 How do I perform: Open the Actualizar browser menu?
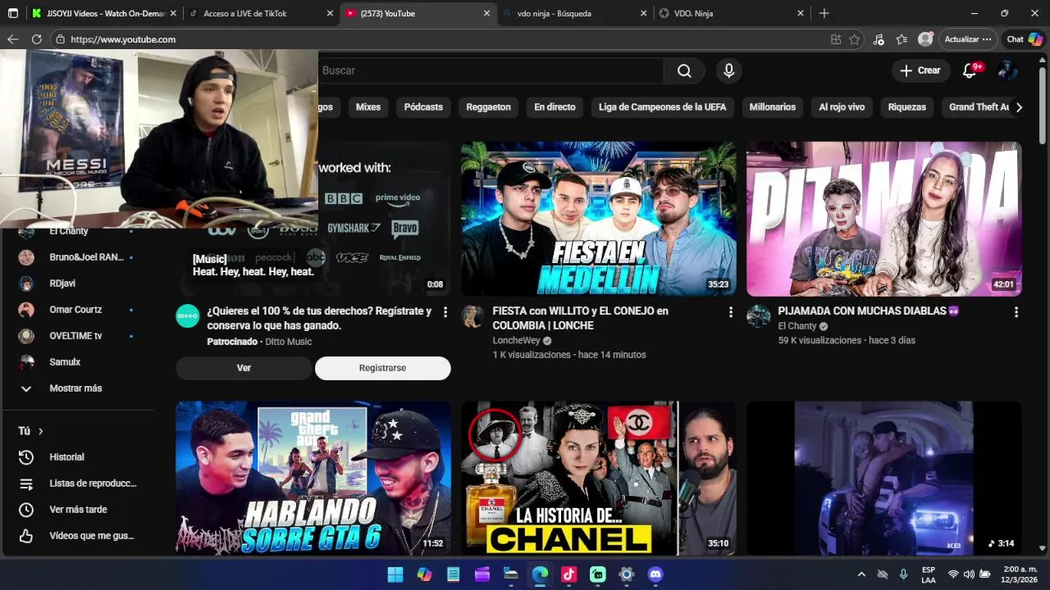click(x=969, y=39)
